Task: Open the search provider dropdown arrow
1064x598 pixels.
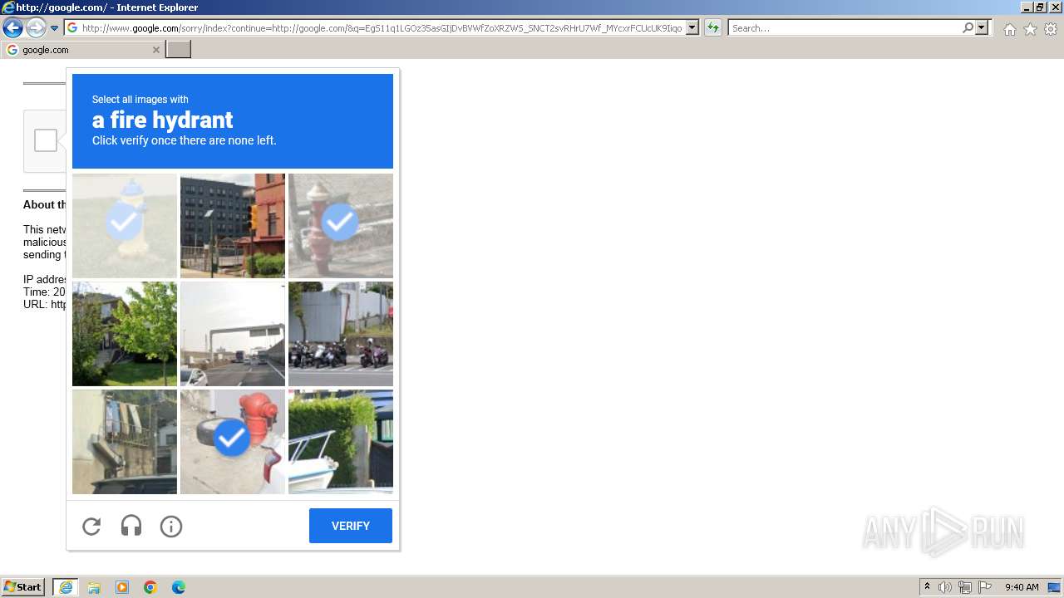Action: click(982, 28)
